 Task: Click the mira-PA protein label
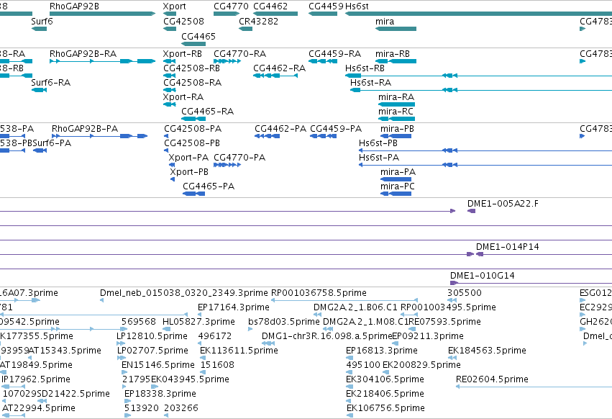(x=398, y=172)
